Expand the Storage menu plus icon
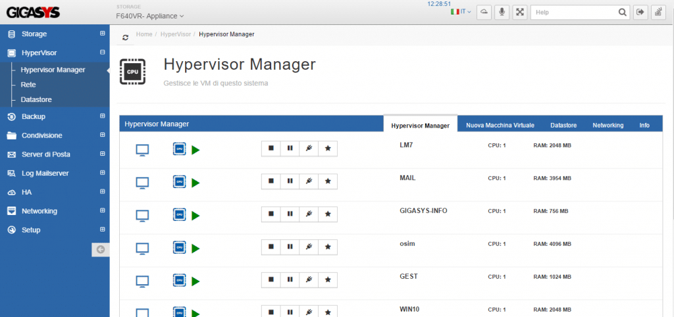 click(x=102, y=33)
